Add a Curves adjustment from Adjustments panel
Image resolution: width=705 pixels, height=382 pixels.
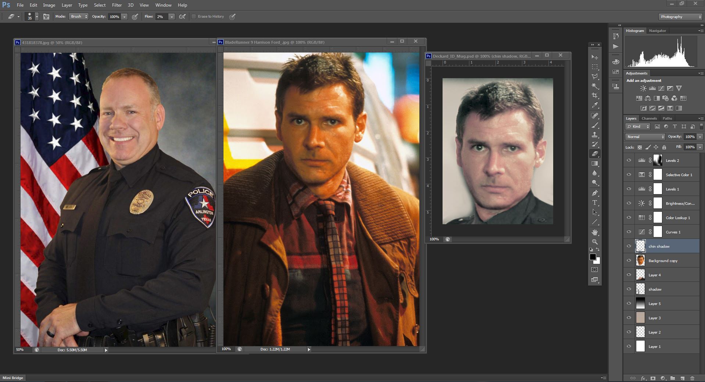[661, 88]
